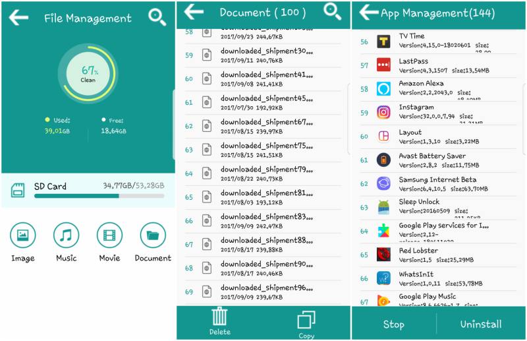Select the Layout app icon
Viewport: 527px width, 341px height.
point(383,137)
